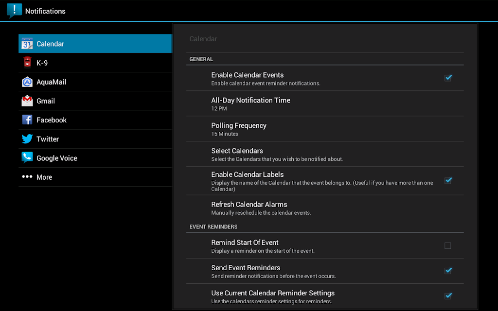
Task: Open Select Calendars chooser
Action: point(325,154)
